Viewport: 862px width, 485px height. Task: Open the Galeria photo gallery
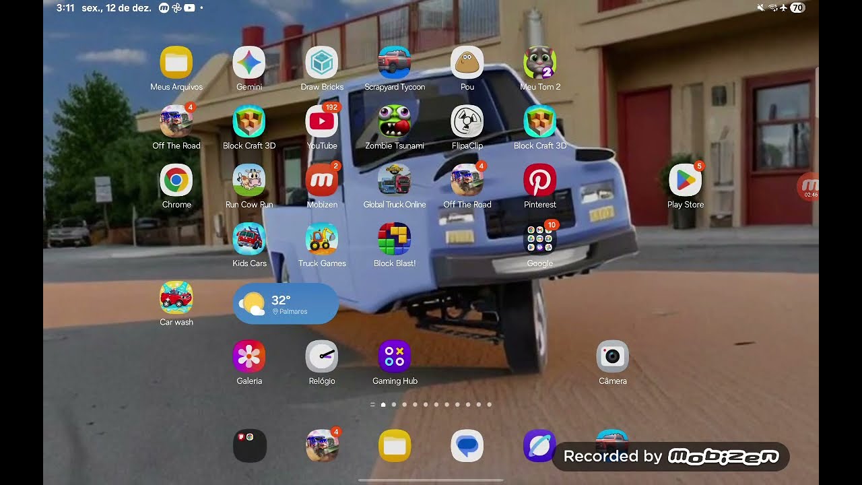[249, 356]
